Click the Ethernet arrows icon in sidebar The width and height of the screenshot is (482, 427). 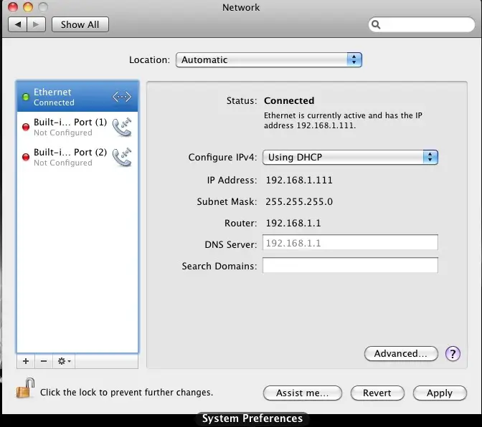(121, 97)
